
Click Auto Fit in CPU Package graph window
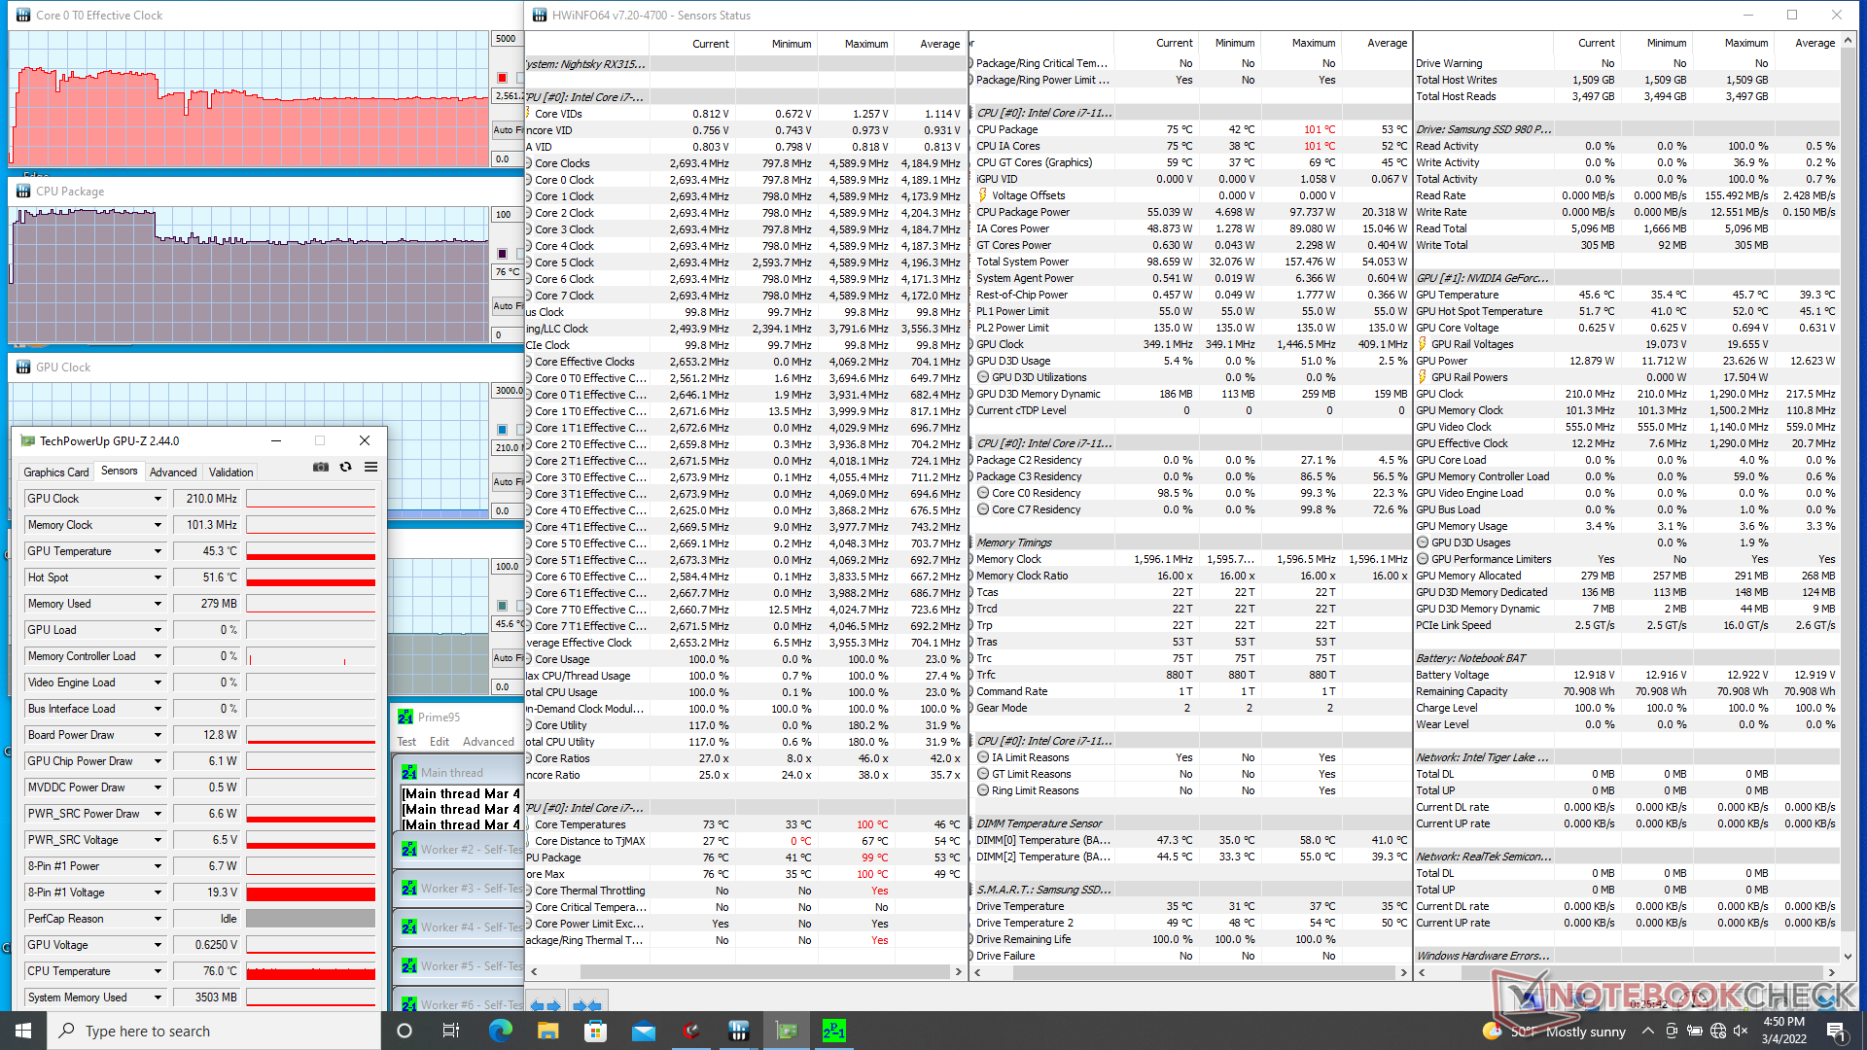click(507, 305)
